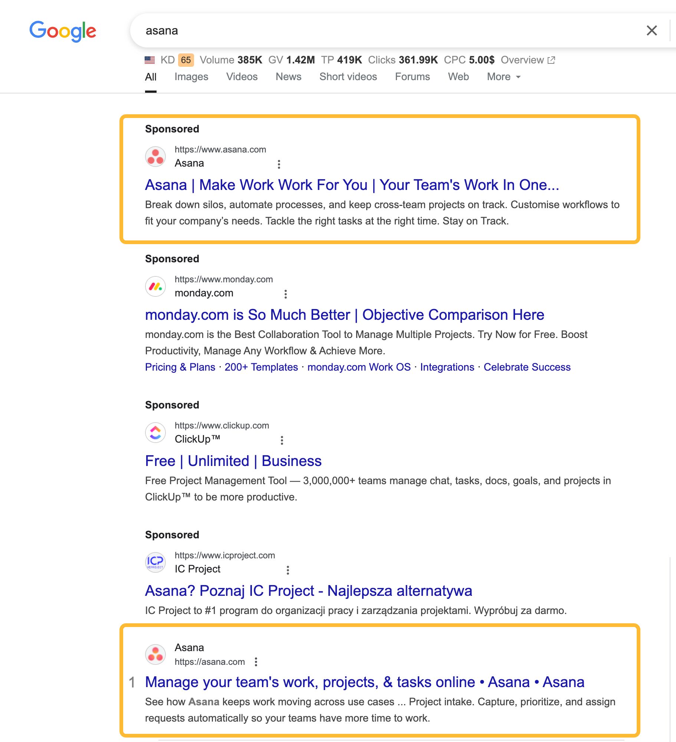676x742 pixels.
Task: Click the Google logo
Action: (62, 31)
